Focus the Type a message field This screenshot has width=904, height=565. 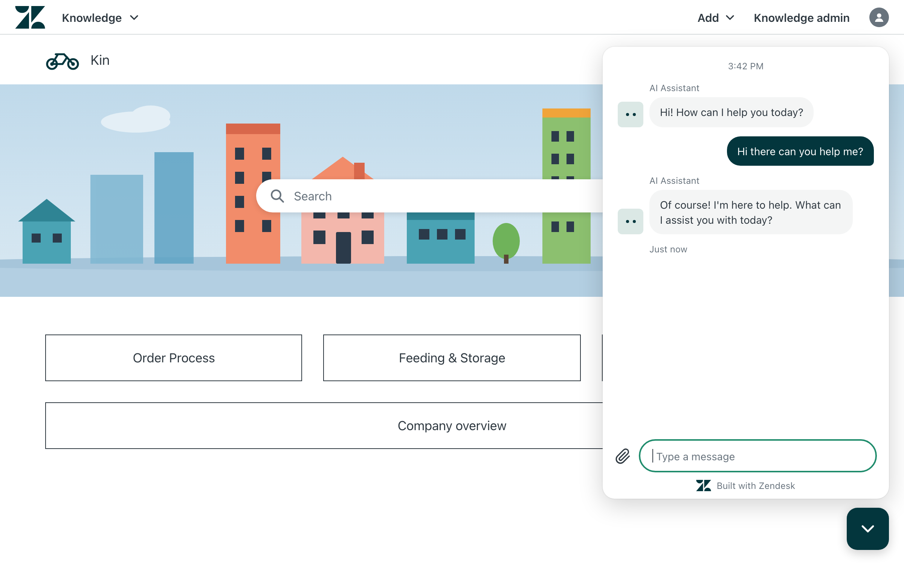coord(757,456)
